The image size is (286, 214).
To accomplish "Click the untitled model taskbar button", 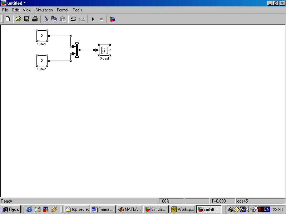I will (x=209, y=209).
